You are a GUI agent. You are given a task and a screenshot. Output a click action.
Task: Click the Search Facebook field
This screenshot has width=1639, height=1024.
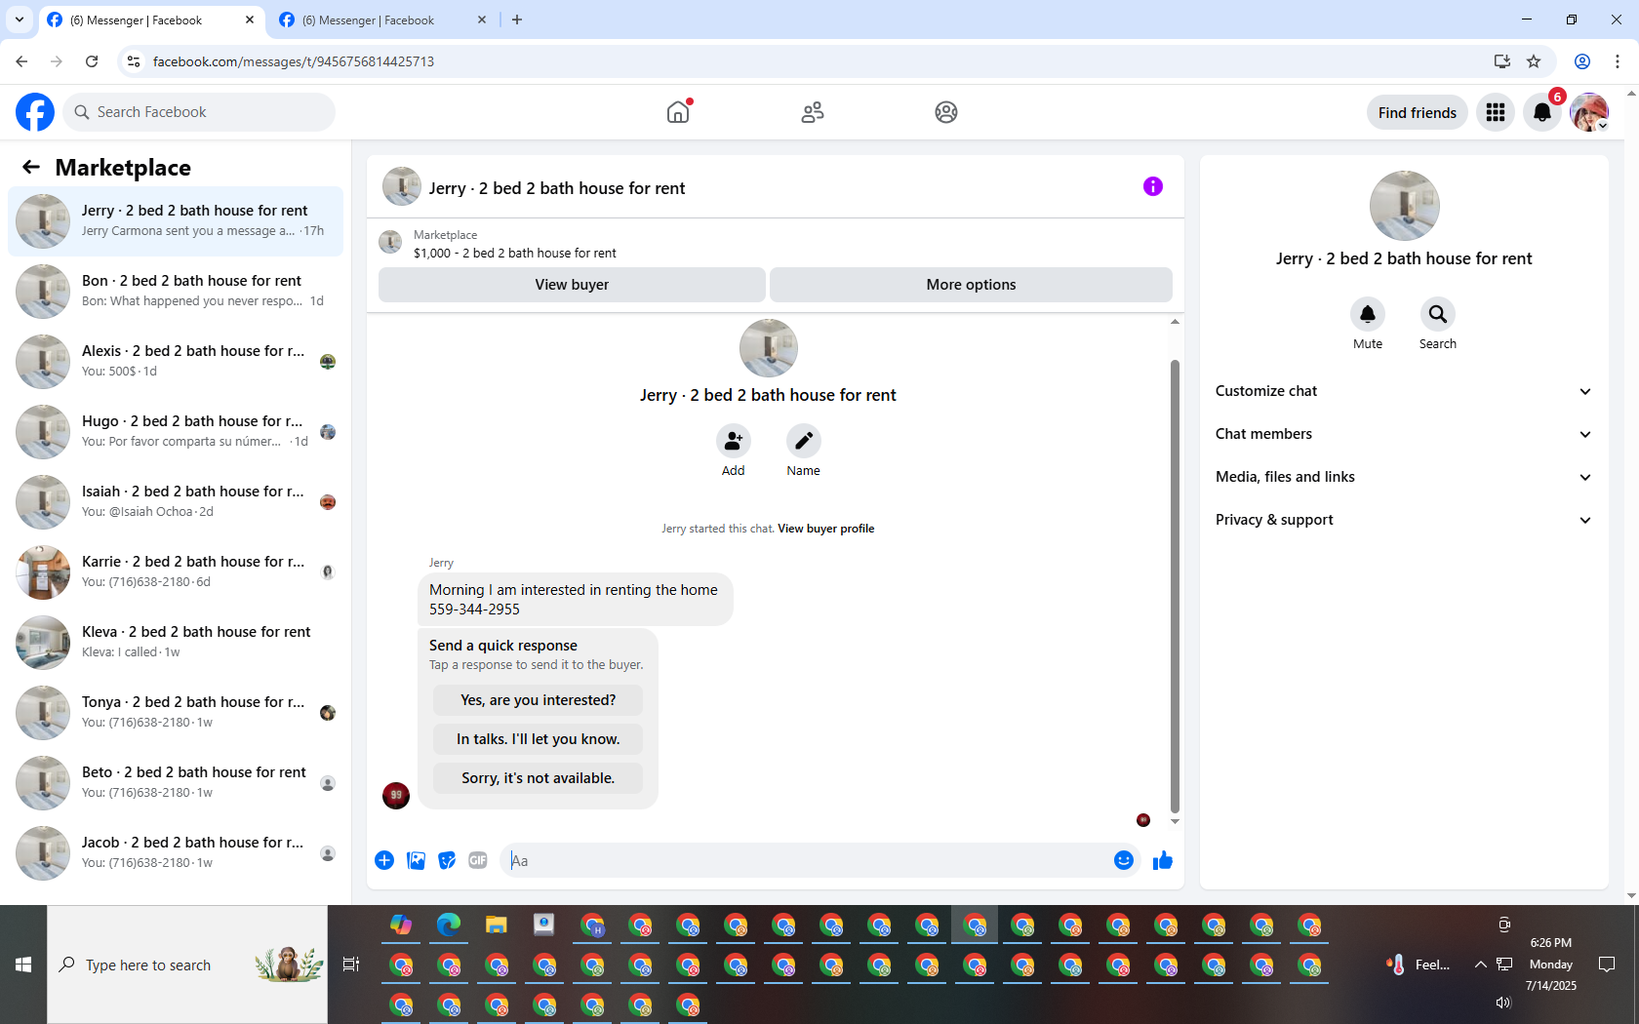click(x=199, y=112)
